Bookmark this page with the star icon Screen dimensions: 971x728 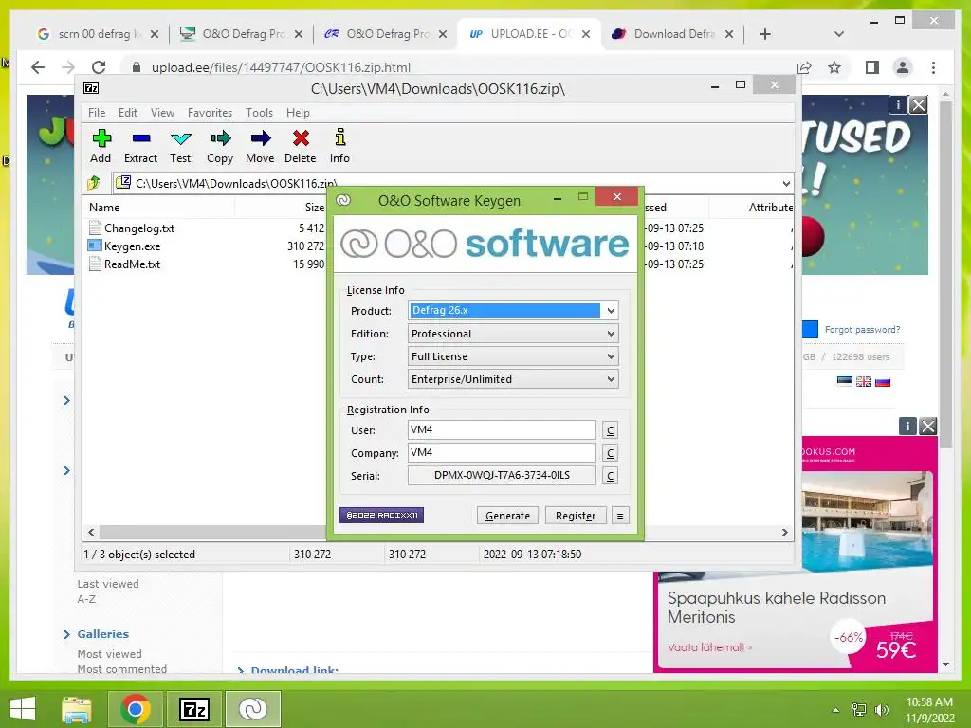(x=834, y=67)
